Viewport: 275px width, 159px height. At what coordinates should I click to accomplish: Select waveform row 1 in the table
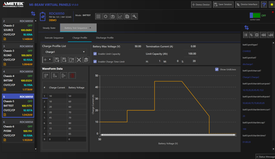(64, 96)
